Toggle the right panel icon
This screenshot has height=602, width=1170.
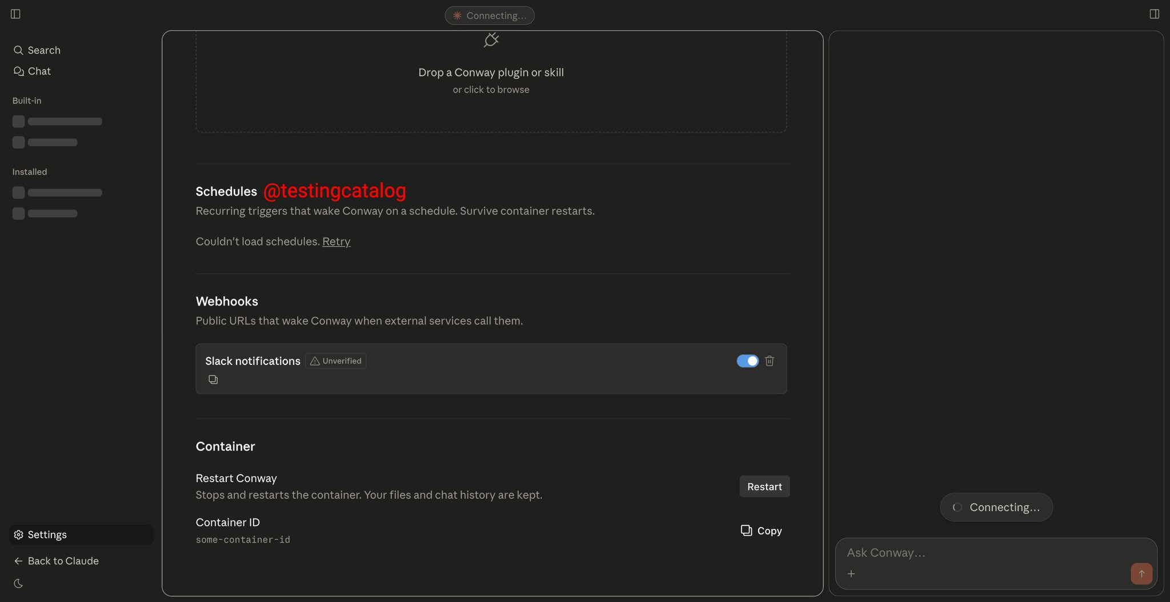[x=1154, y=14]
